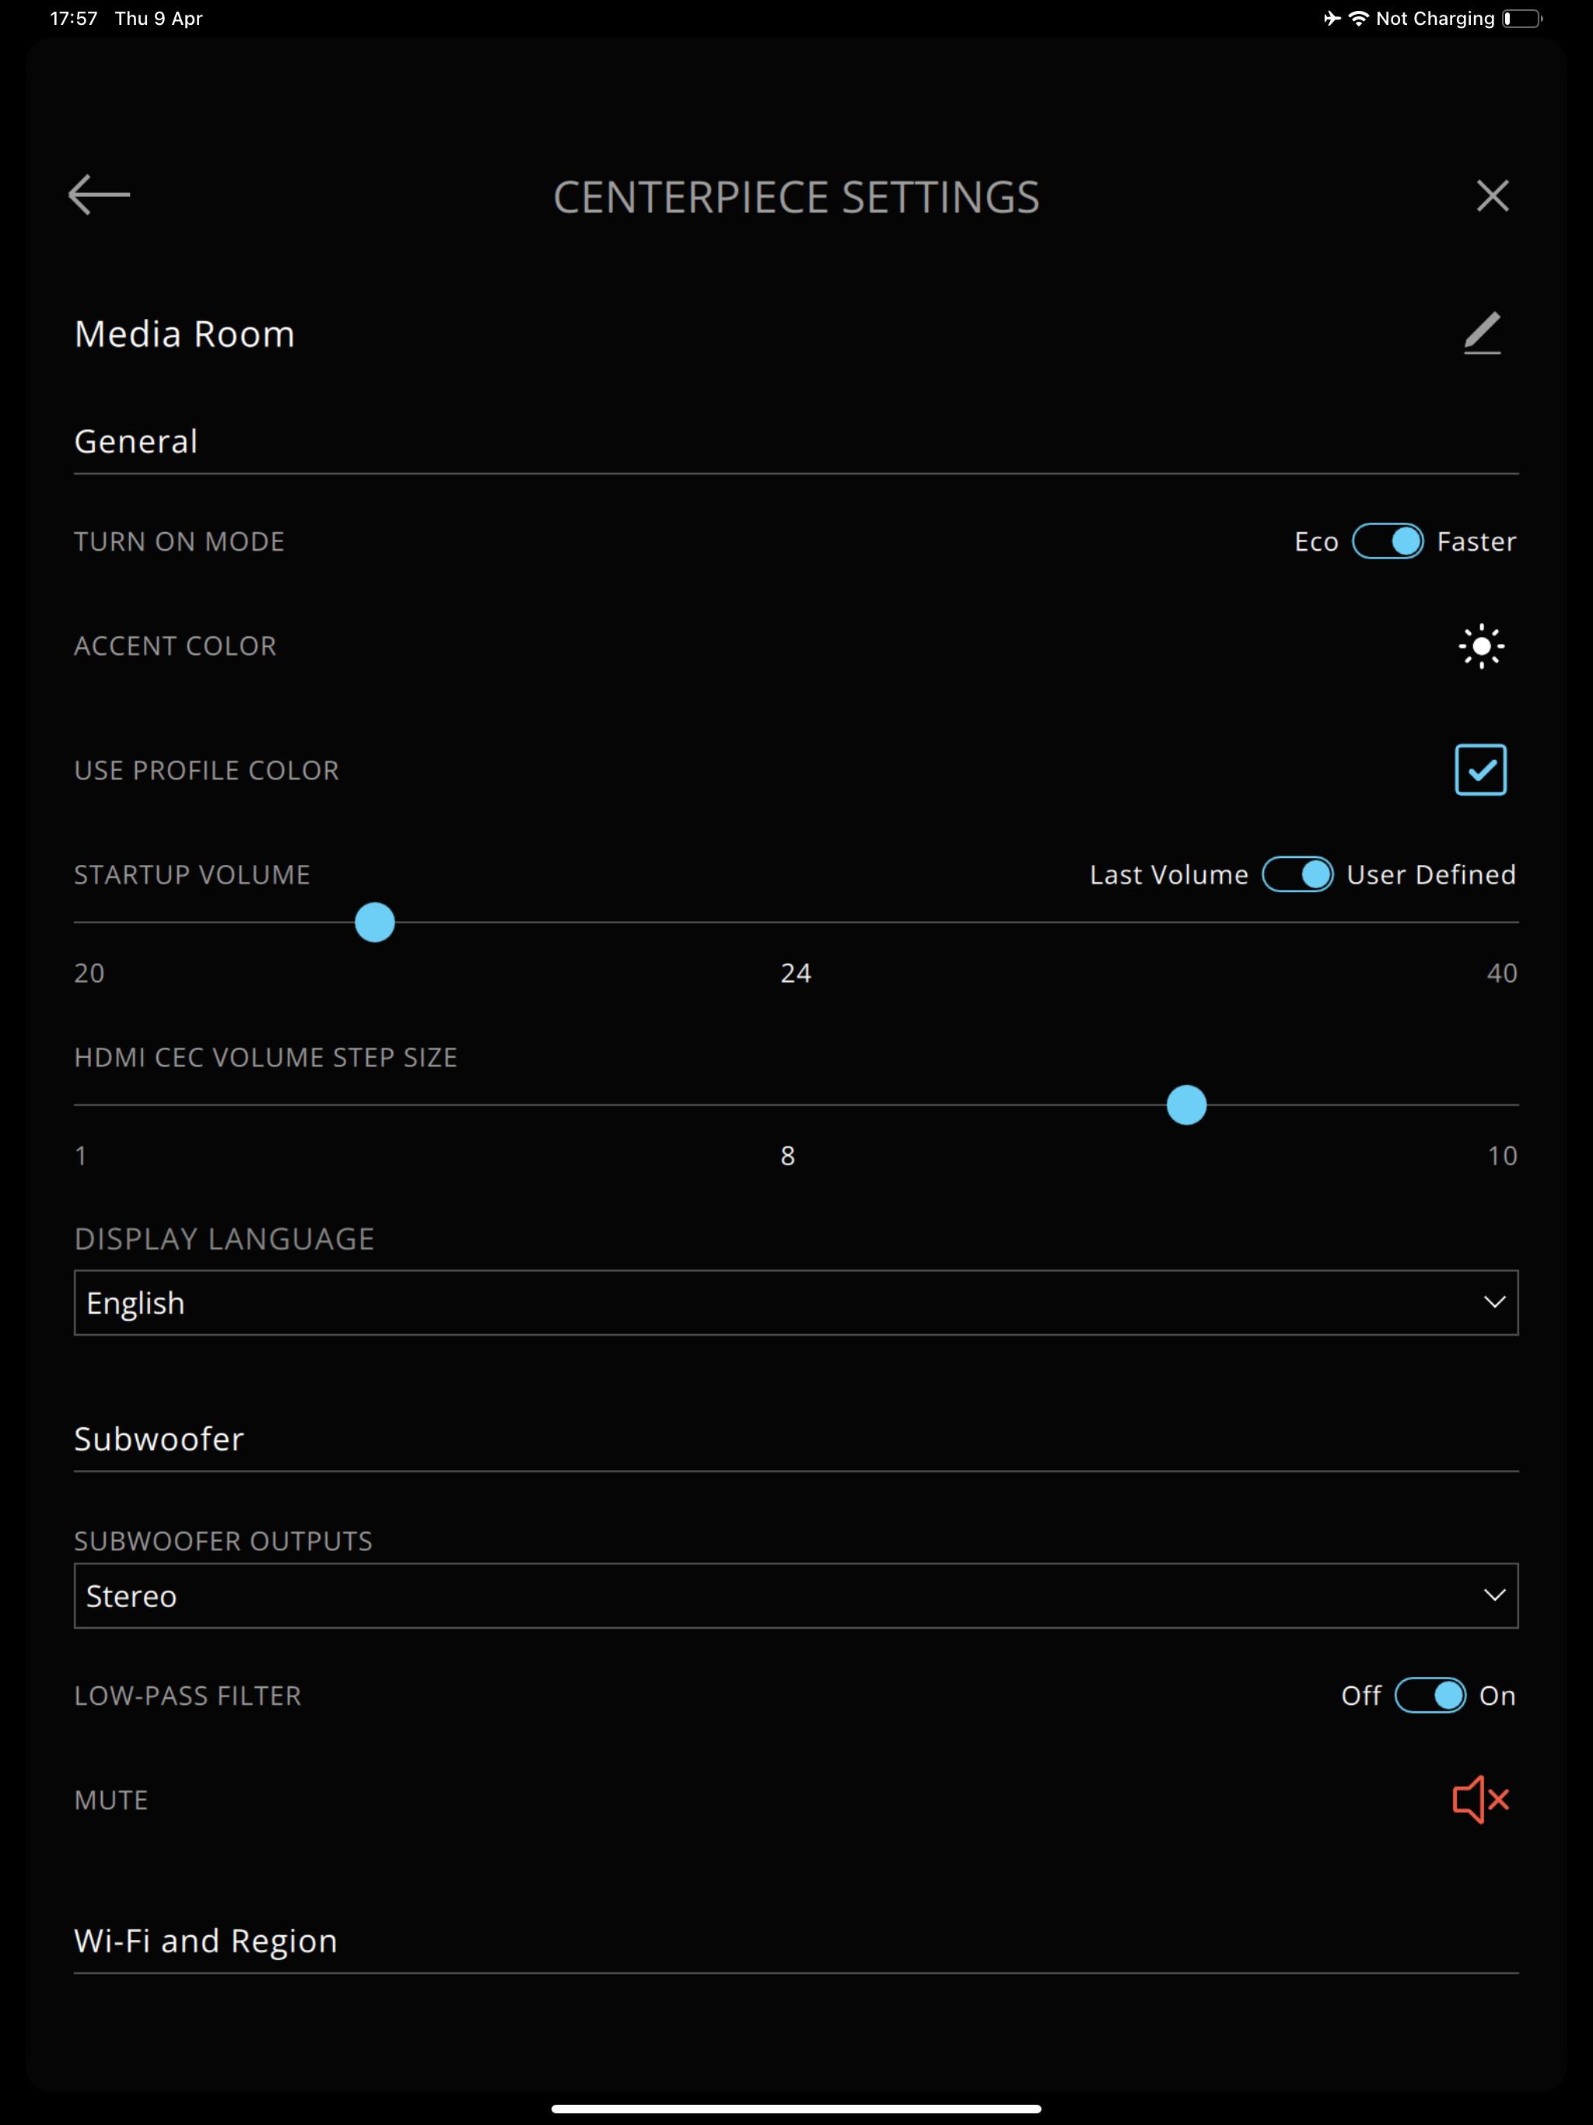This screenshot has width=1593, height=2125.
Task: Turn off the Low-Pass Filter toggle
Action: (x=1430, y=1696)
